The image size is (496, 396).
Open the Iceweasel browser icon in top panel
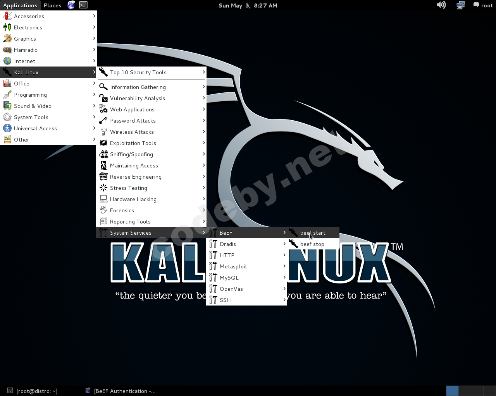tap(71, 5)
